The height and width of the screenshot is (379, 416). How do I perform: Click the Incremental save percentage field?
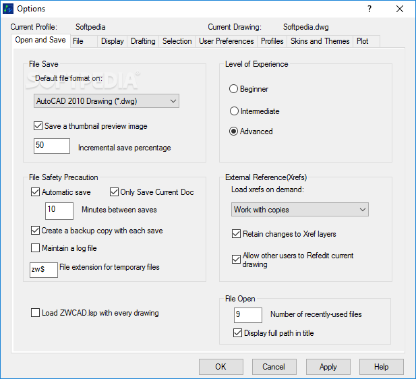(52, 146)
